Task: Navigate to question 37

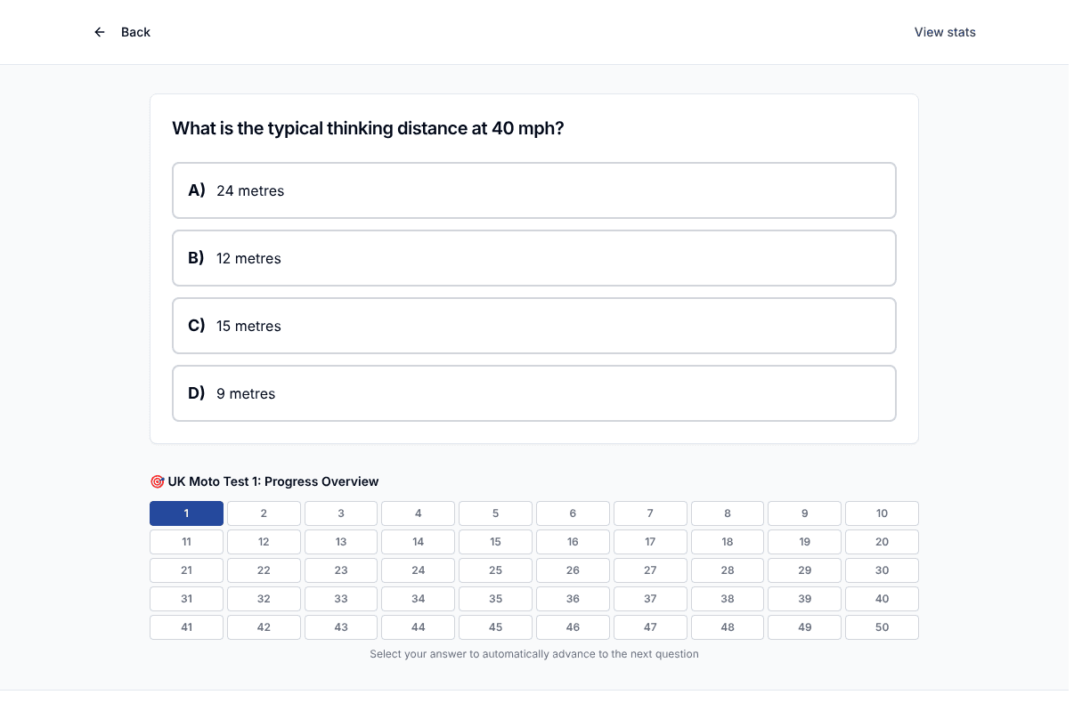Action: coord(650,599)
